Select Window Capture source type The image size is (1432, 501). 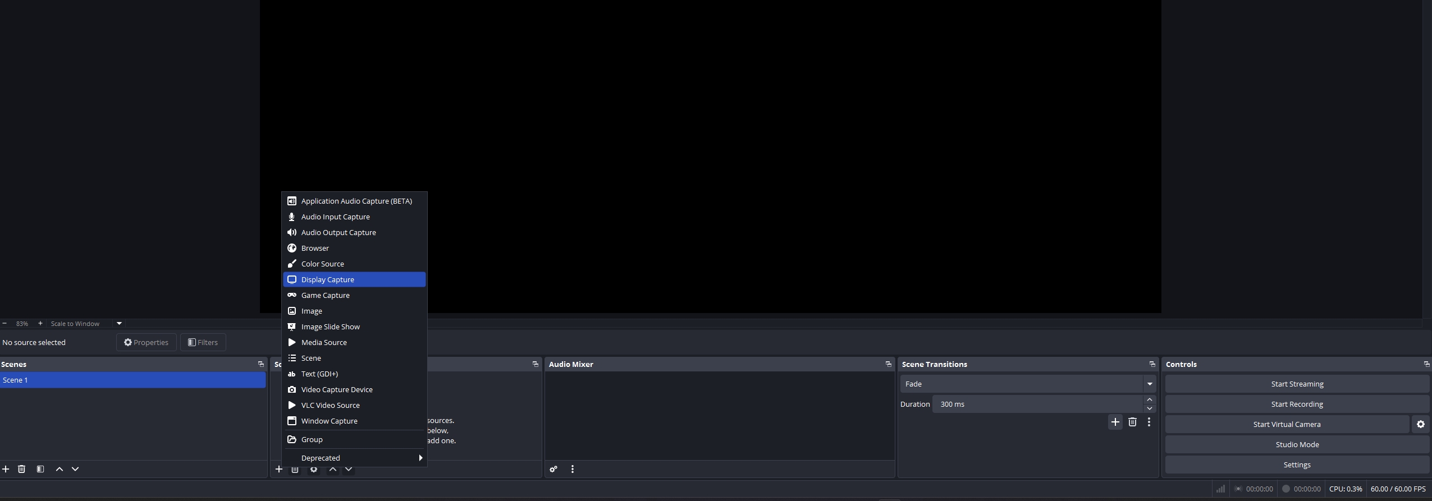(330, 421)
